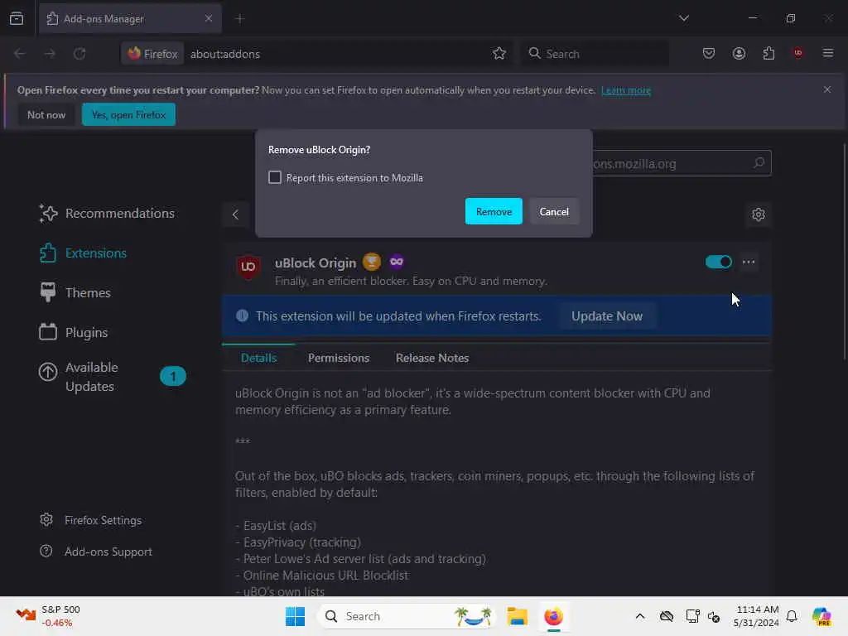848x636 pixels.
Task: Click the toolbar Search box
Action: pyautogui.click(x=595, y=54)
